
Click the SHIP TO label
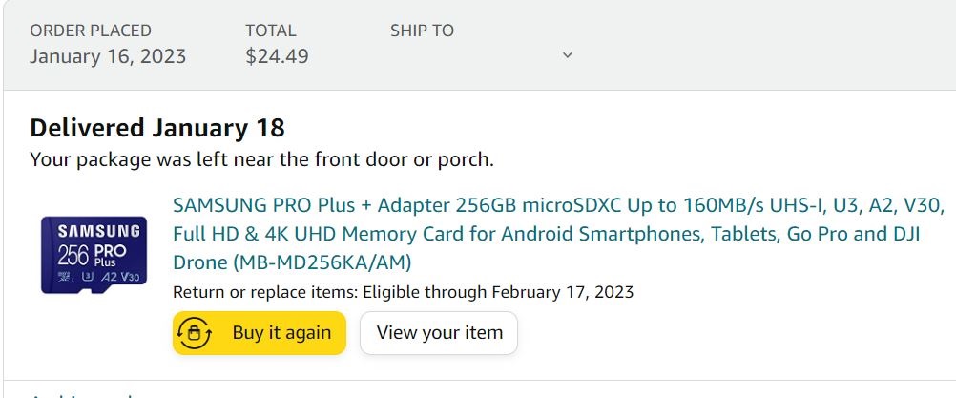(422, 31)
